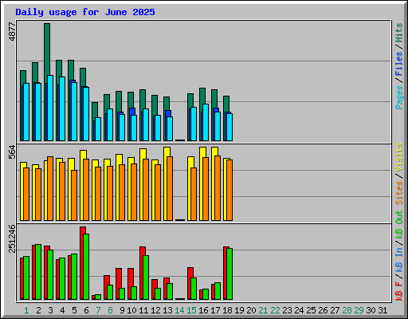Click day 31 on the date axis
This screenshot has height=319, width=408.
pyautogui.click(x=382, y=310)
